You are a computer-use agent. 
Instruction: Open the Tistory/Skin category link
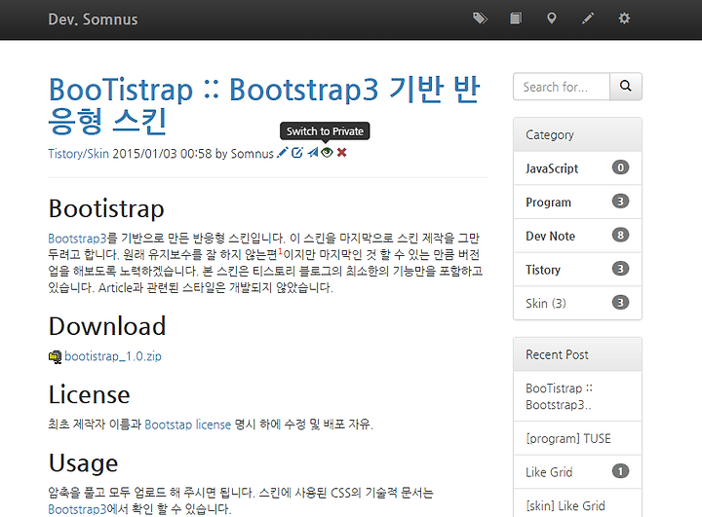[78, 154]
